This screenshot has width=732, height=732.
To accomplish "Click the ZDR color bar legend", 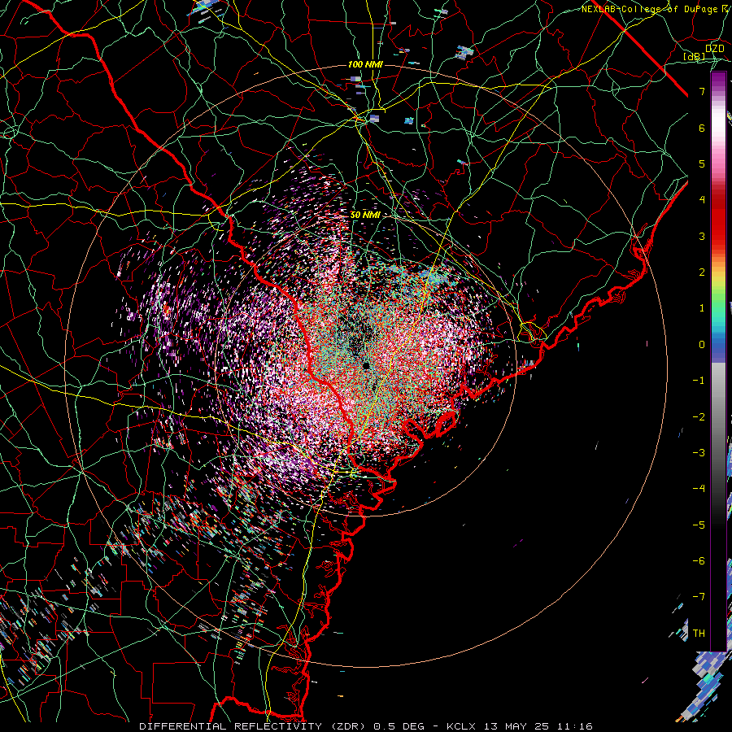I will click(718, 361).
